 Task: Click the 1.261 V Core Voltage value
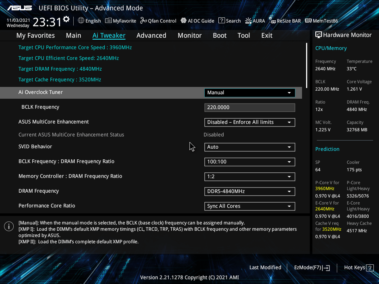click(x=354, y=89)
